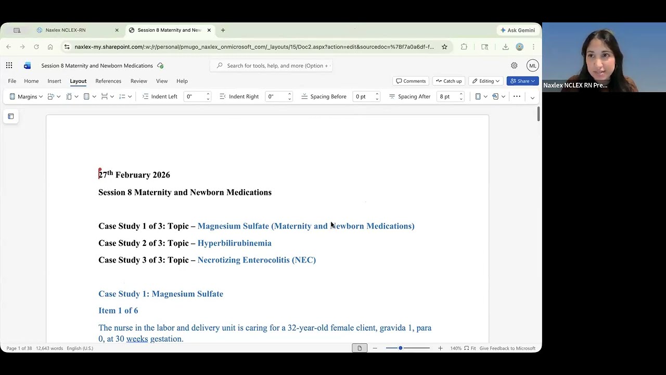This screenshot has height=375, width=666.
Task: Click the Line Numbers icon in ribbon
Action: click(122, 96)
